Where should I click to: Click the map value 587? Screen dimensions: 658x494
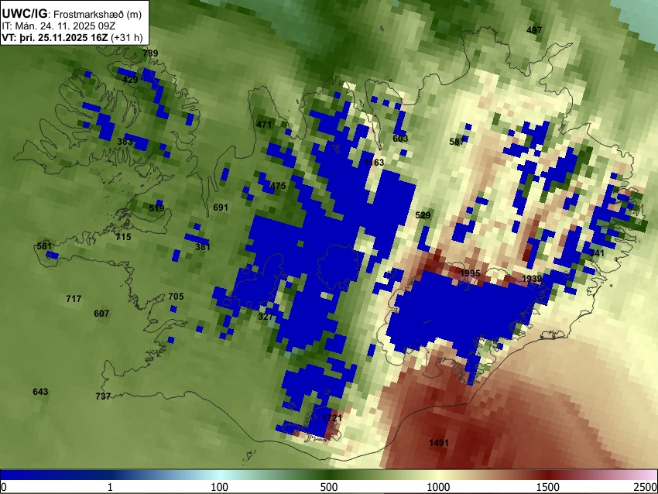(x=457, y=142)
